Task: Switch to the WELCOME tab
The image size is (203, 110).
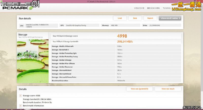Action: pos(139,8)
